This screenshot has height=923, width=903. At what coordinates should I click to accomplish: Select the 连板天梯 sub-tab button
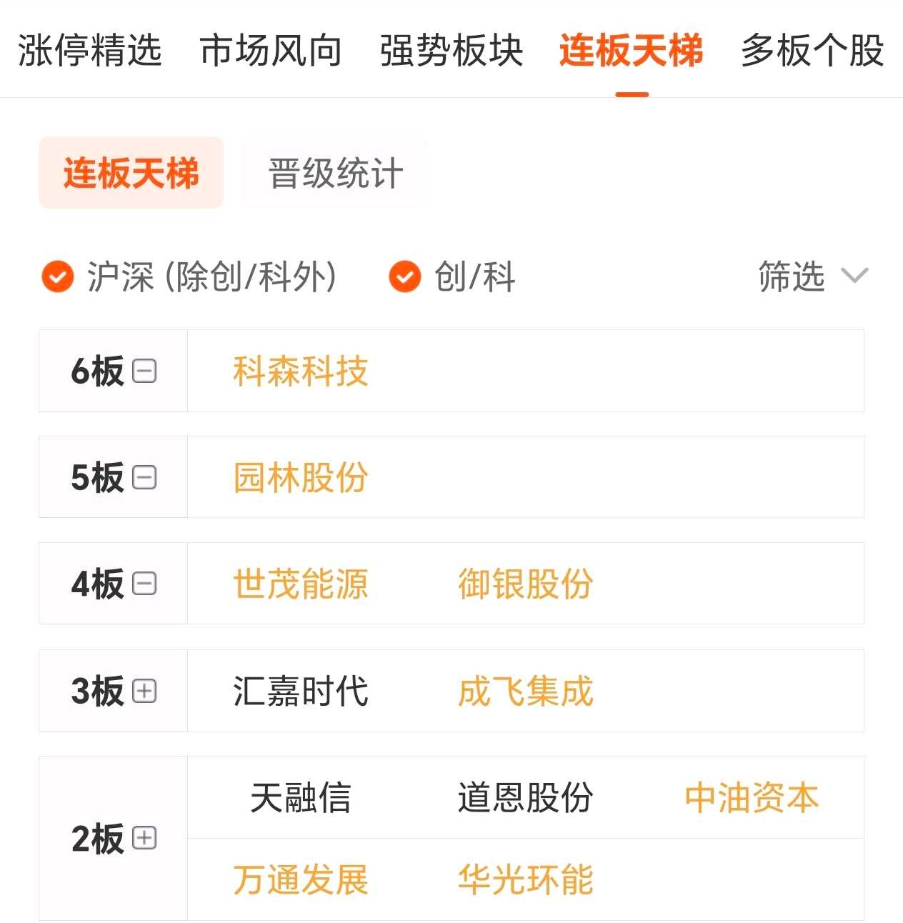point(131,173)
